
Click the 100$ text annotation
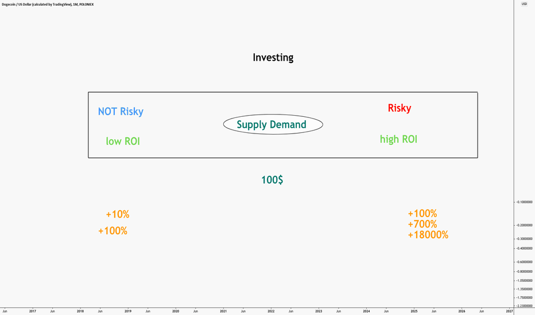272,180
